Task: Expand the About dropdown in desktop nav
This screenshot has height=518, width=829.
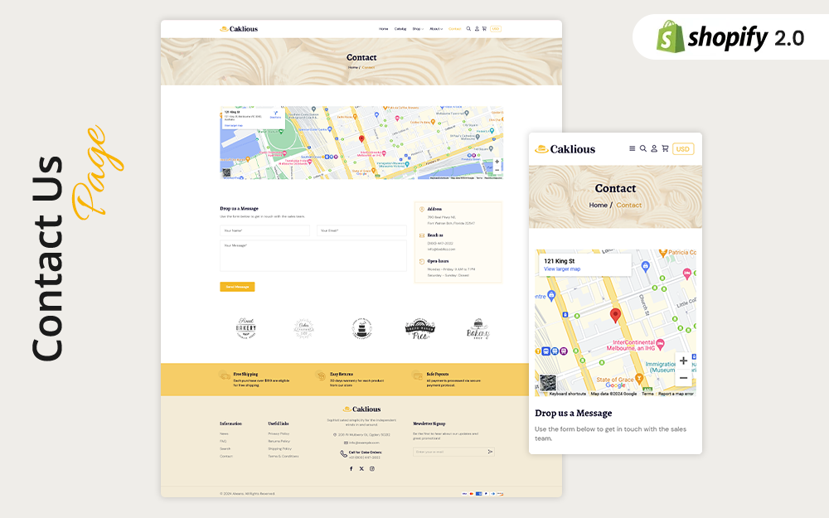Action: click(x=436, y=29)
